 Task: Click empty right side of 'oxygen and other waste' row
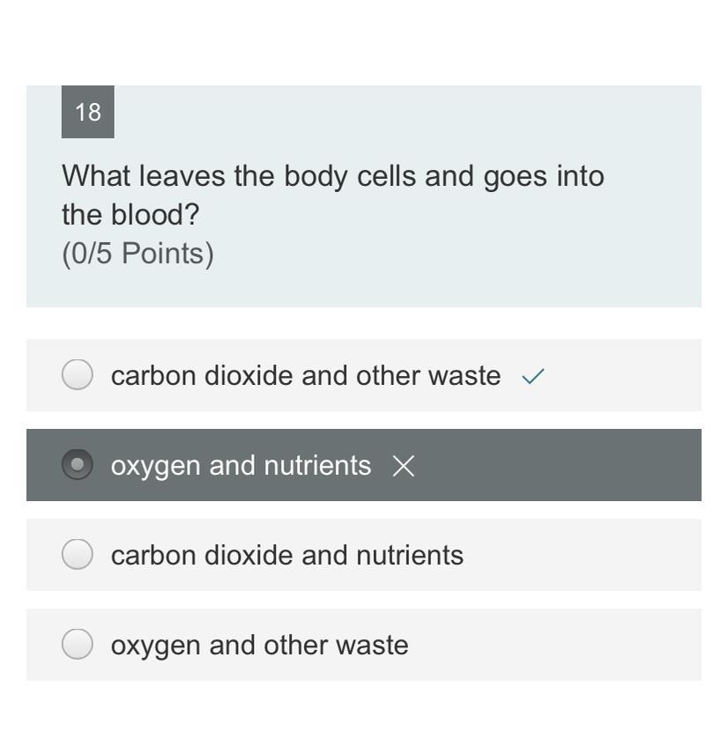tap(573, 645)
